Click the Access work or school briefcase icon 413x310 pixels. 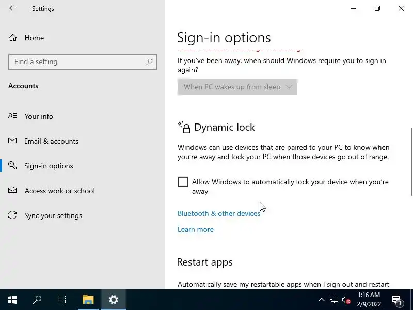pyautogui.click(x=12, y=190)
